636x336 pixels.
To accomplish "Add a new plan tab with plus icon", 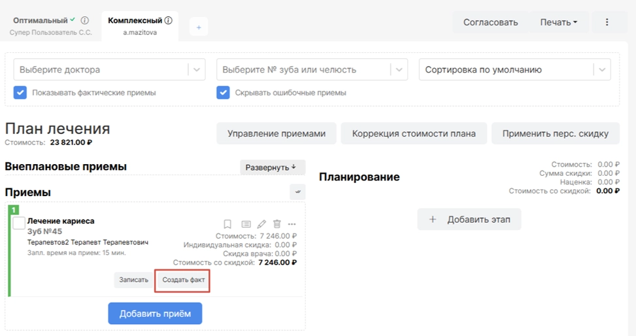I will click(x=199, y=27).
